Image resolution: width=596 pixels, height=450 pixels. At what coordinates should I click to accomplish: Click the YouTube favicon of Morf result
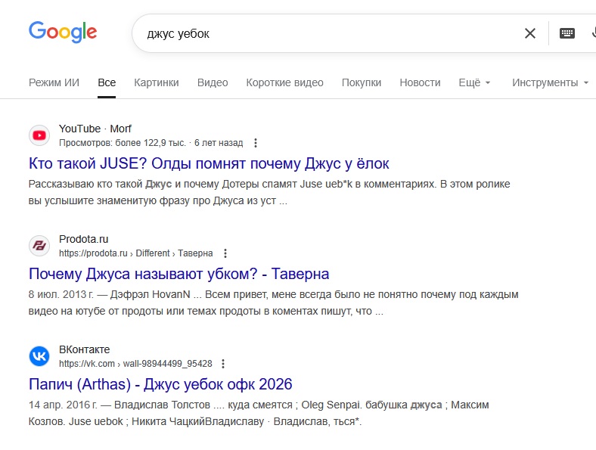tap(39, 135)
